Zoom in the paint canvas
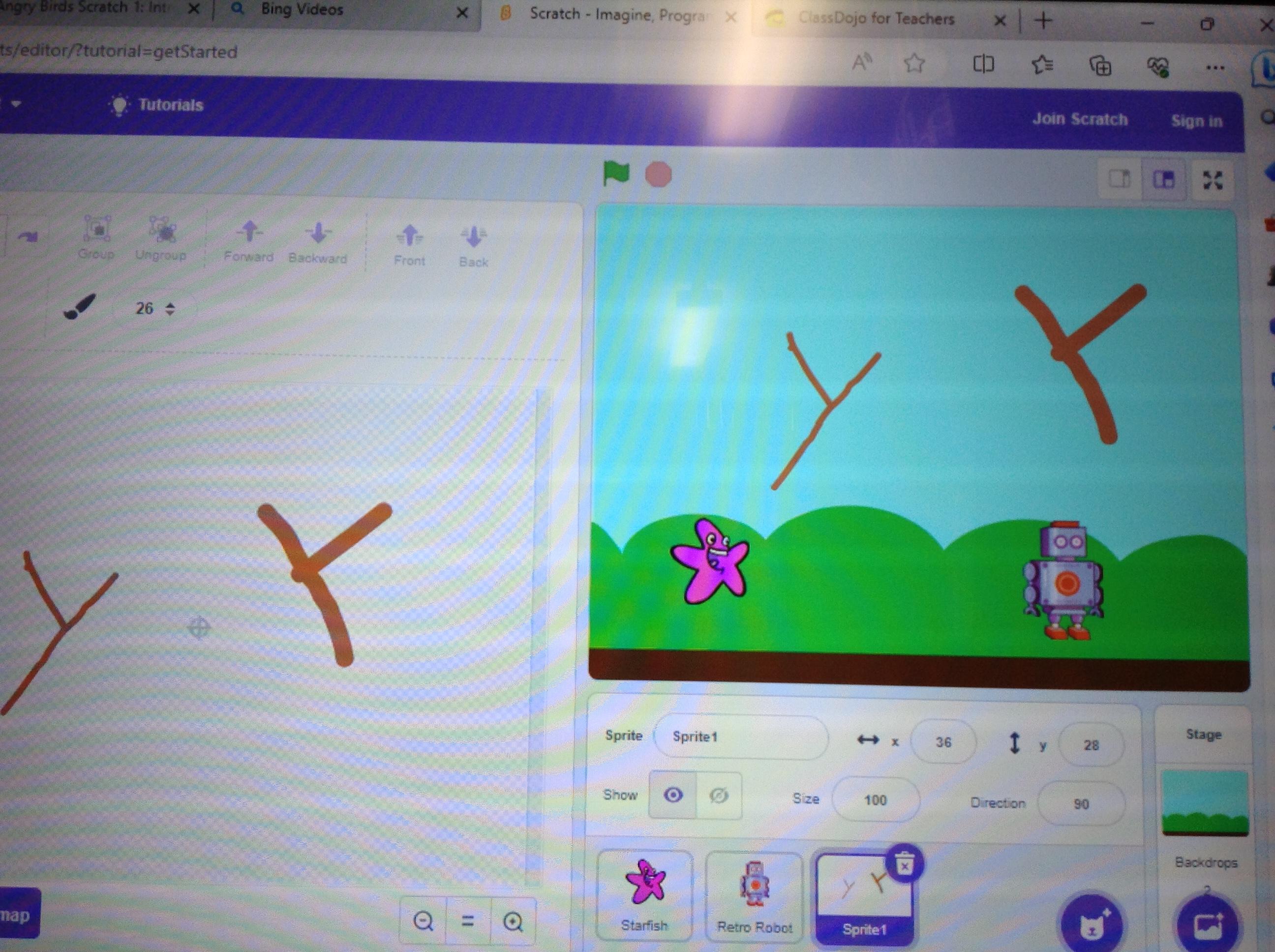Image resolution: width=1275 pixels, height=952 pixels. (513, 922)
